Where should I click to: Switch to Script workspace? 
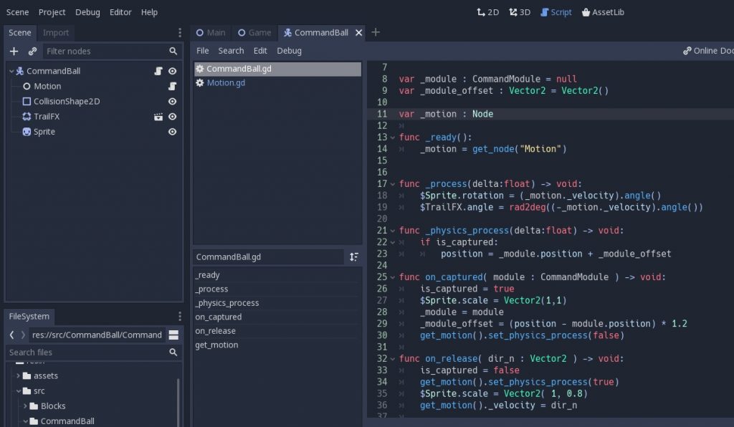[x=556, y=12]
